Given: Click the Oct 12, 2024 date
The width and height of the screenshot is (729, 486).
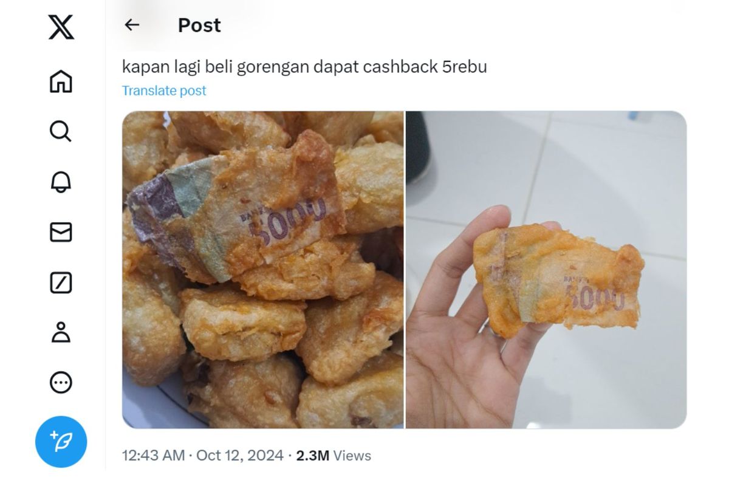Looking at the screenshot, I should 240,455.
